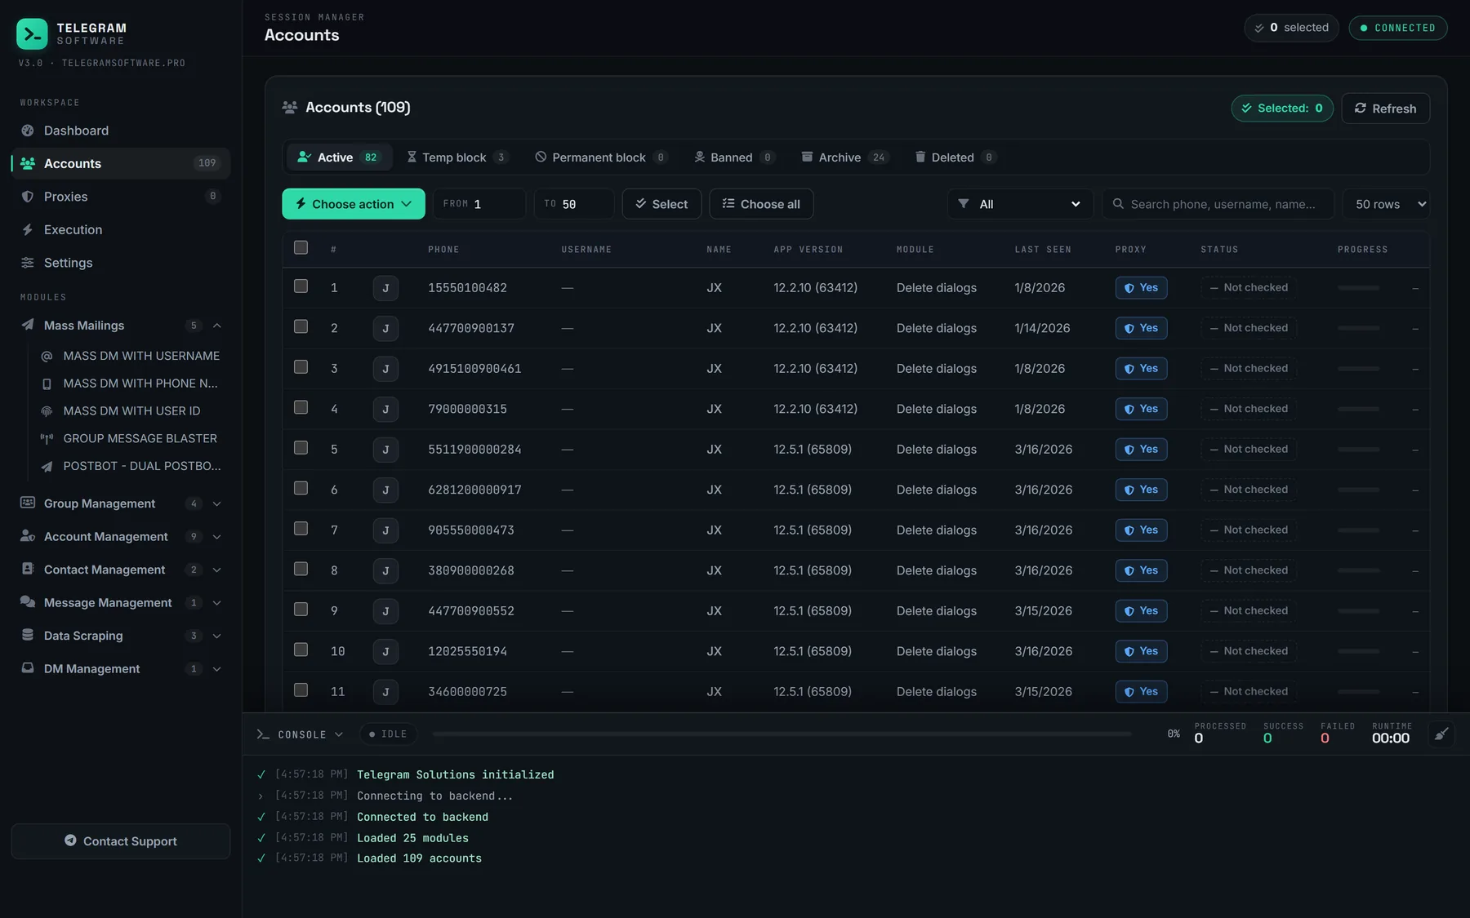Check the box for account row 2
Screen dimensions: 1470x918
pyautogui.click(x=301, y=327)
